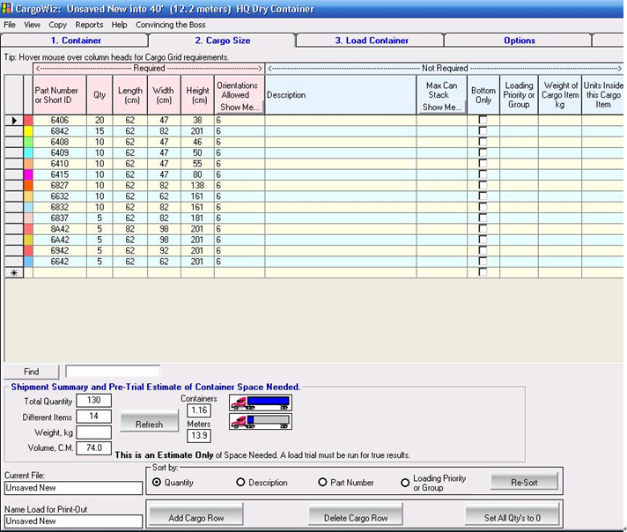Image resolution: width=627 pixels, height=532 pixels.
Task: Open the View menu
Action: point(32,25)
